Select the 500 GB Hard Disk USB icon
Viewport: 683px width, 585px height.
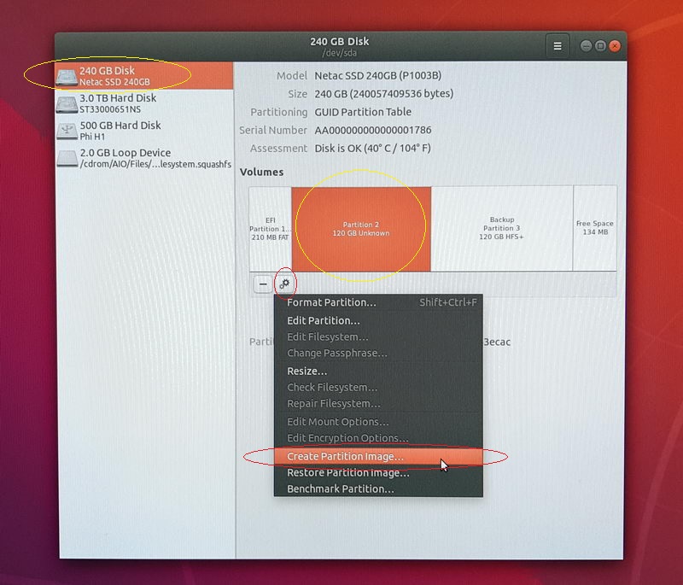tap(67, 132)
